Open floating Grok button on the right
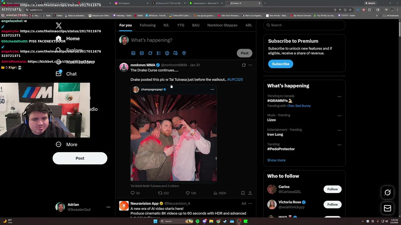Screen dimensions: 401x225 point(388,192)
